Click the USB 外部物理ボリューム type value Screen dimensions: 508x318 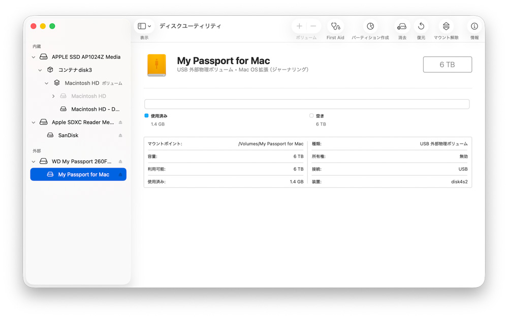coord(443,144)
